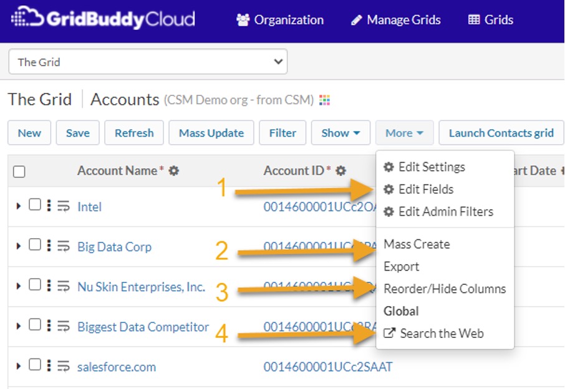
Task: Open row actions dots for Big Data Corp
Action: click(x=49, y=245)
